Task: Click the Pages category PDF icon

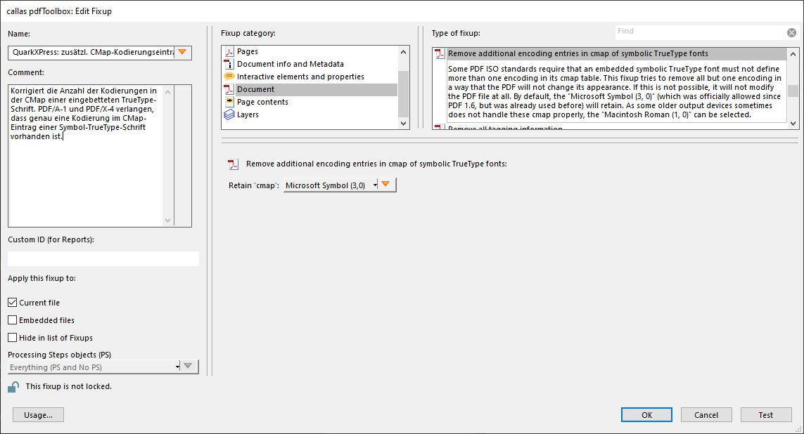Action: coord(229,51)
